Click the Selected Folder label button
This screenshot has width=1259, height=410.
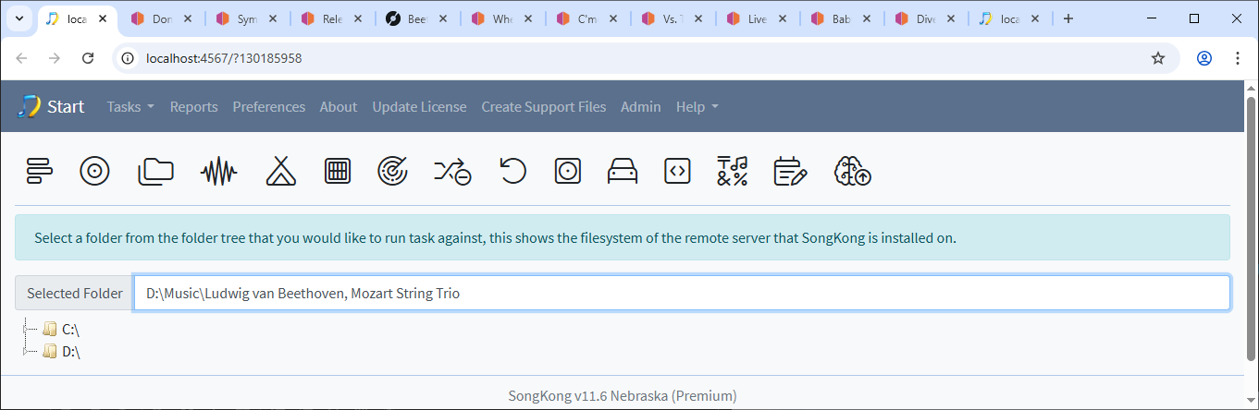pyautogui.click(x=74, y=293)
